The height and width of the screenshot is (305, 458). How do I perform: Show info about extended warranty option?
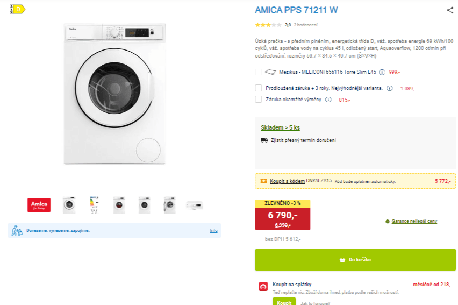(389, 88)
